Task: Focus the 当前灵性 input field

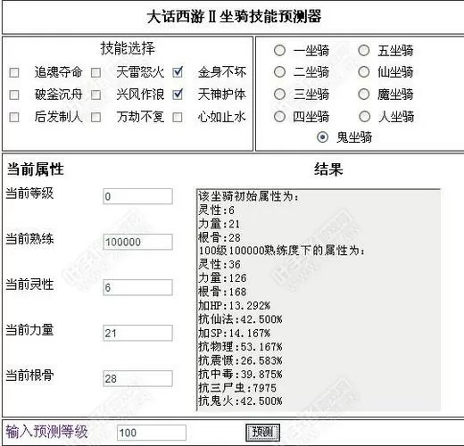Action: pyautogui.click(x=137, y=287)
